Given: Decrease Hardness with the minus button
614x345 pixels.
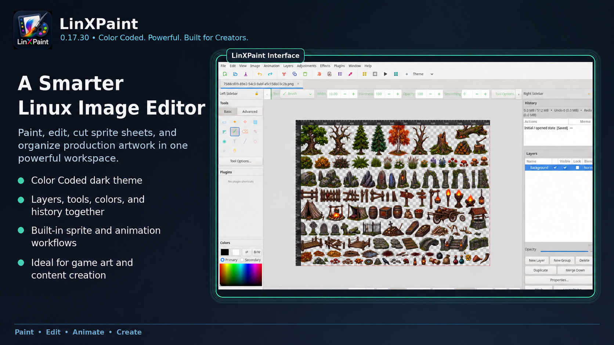Looking at the screenshot, I should point(389,94).
